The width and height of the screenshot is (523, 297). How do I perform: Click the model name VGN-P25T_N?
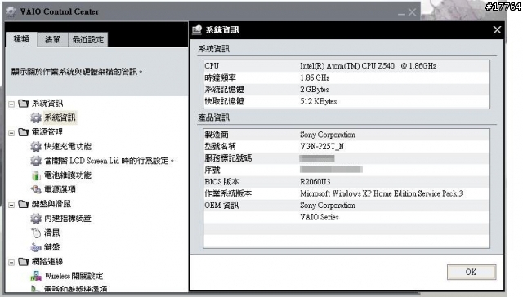tap(322, 147)
